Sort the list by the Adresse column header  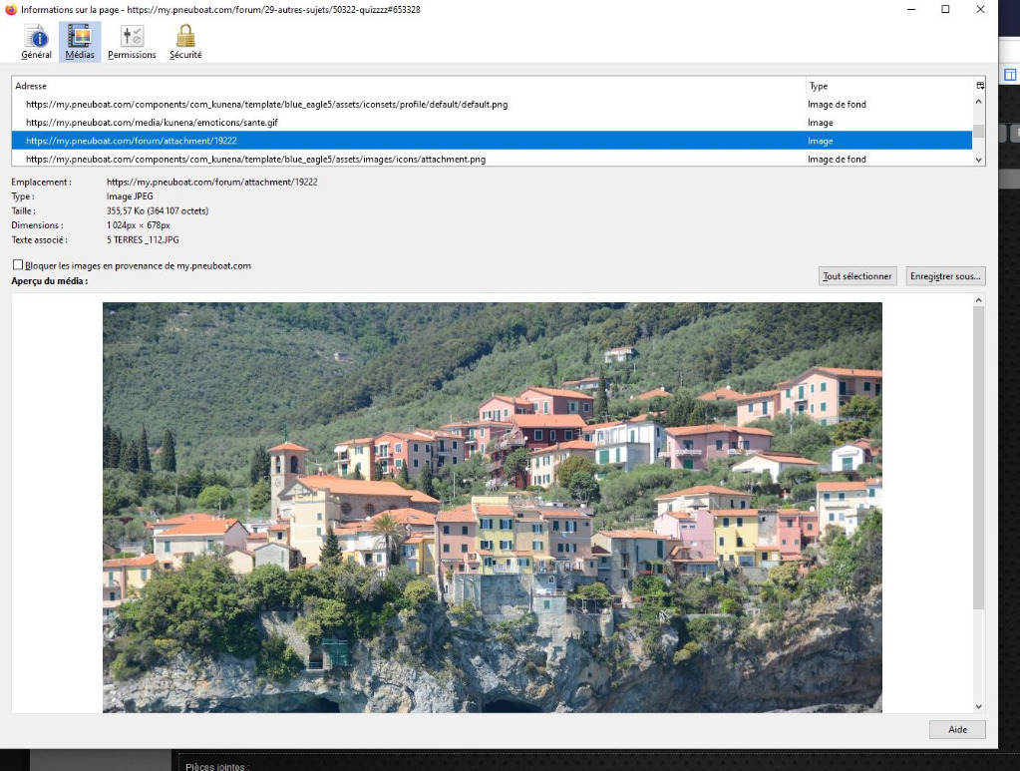point(399,86)
